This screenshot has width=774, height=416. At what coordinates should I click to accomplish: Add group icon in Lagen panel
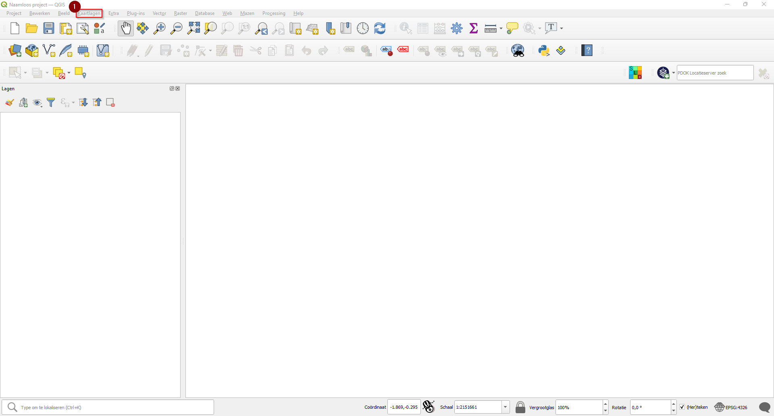pos(23,102)
